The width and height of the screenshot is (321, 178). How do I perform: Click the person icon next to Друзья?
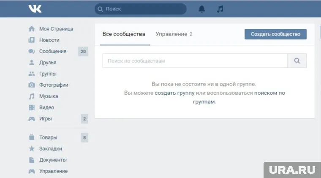click(x=32, y=63)
